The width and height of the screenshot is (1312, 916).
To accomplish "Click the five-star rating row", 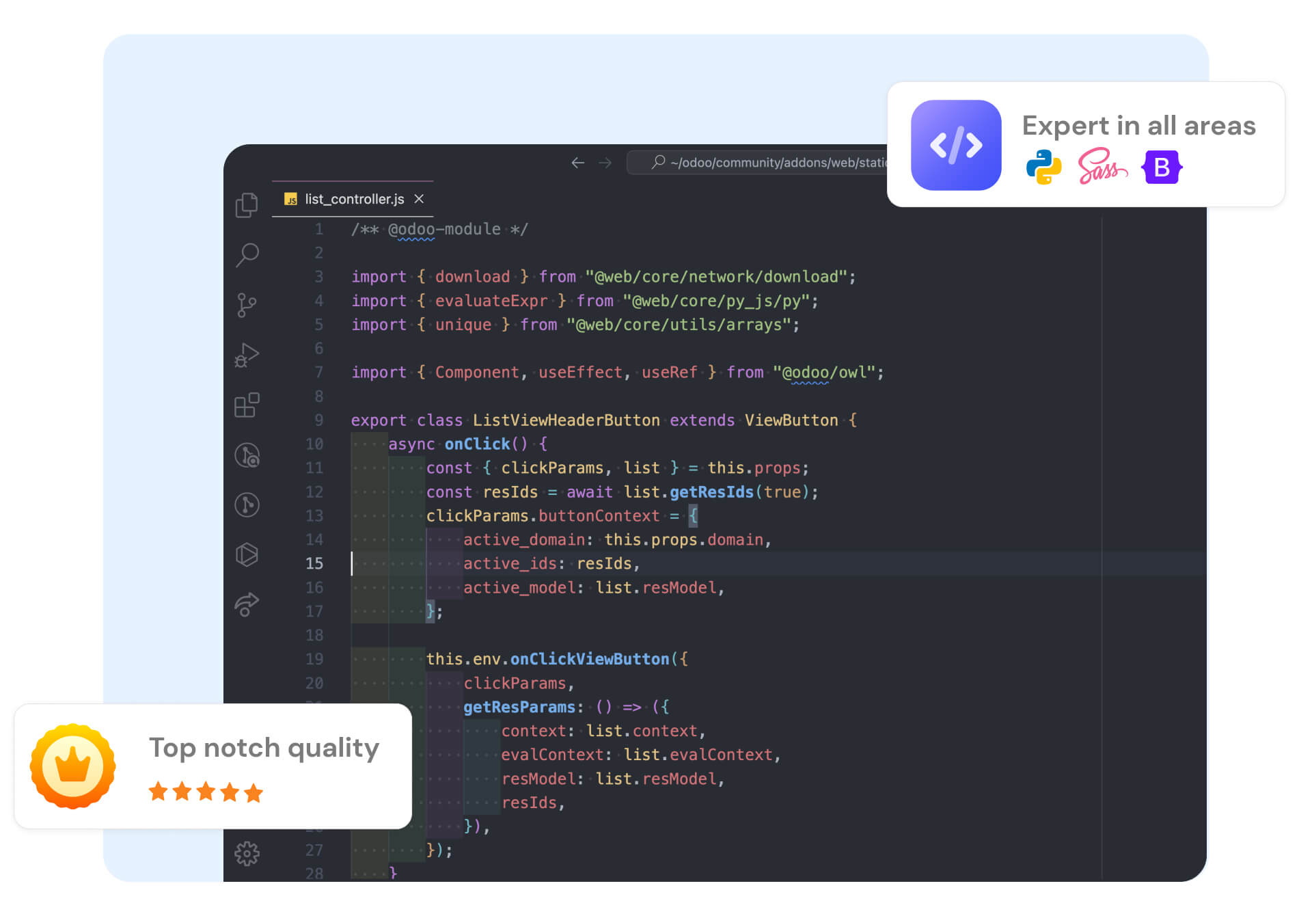I will [x=206, y=792].
